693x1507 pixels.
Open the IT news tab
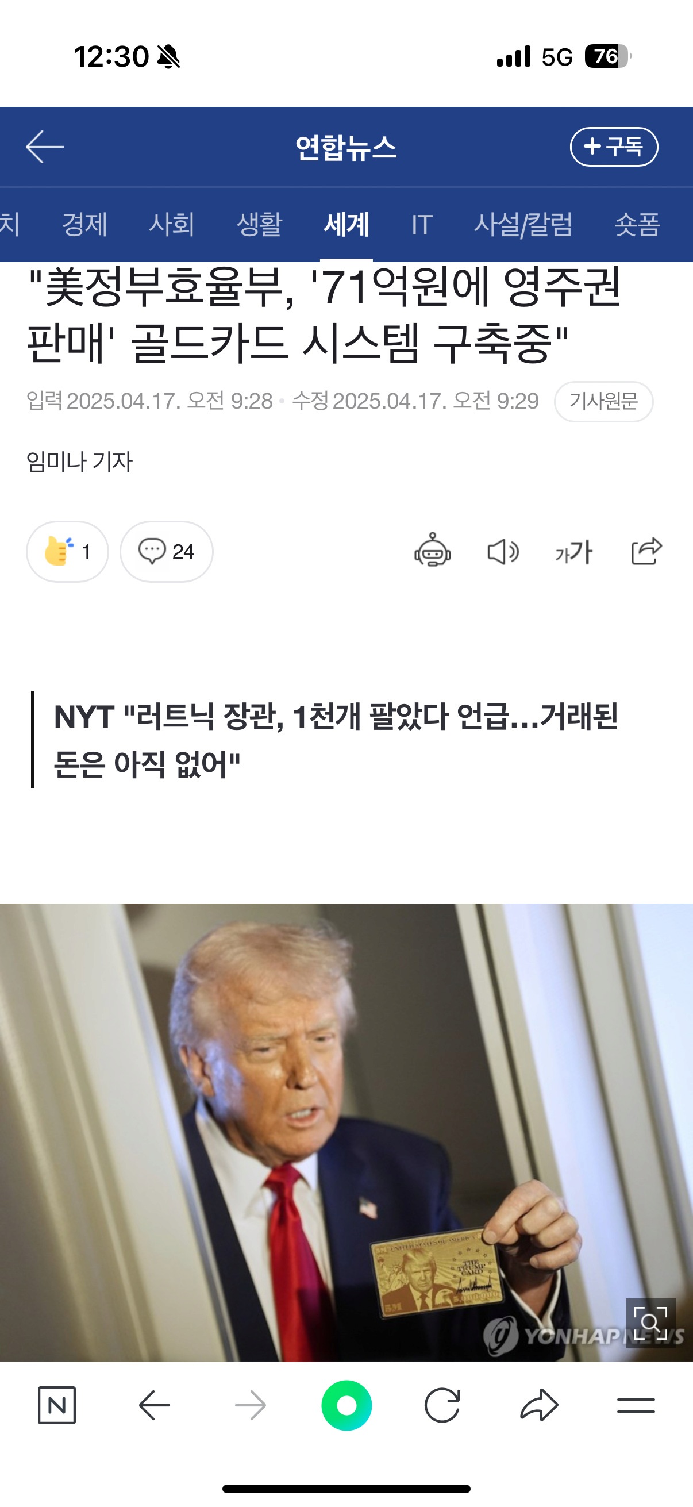tap(422, 225)
